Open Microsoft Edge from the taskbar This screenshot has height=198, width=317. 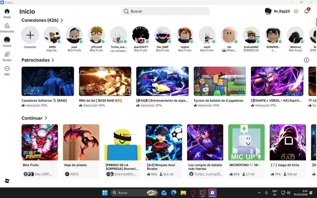174,193
